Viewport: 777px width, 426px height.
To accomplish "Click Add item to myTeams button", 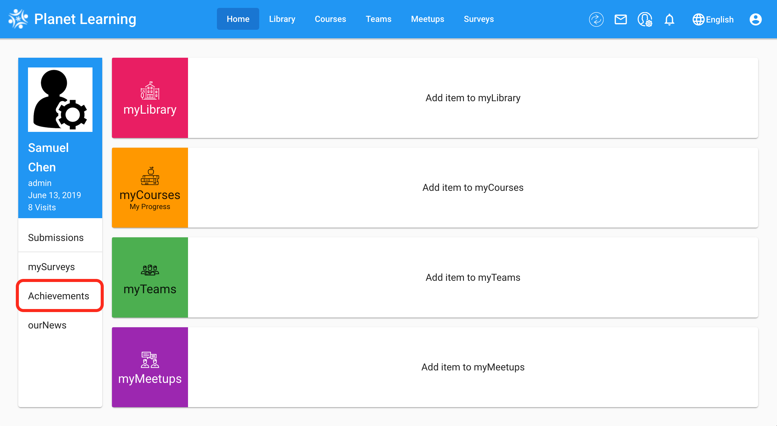I will [x=472, y=277].
